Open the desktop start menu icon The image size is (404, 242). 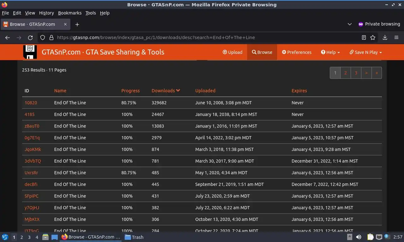[5, 237]
